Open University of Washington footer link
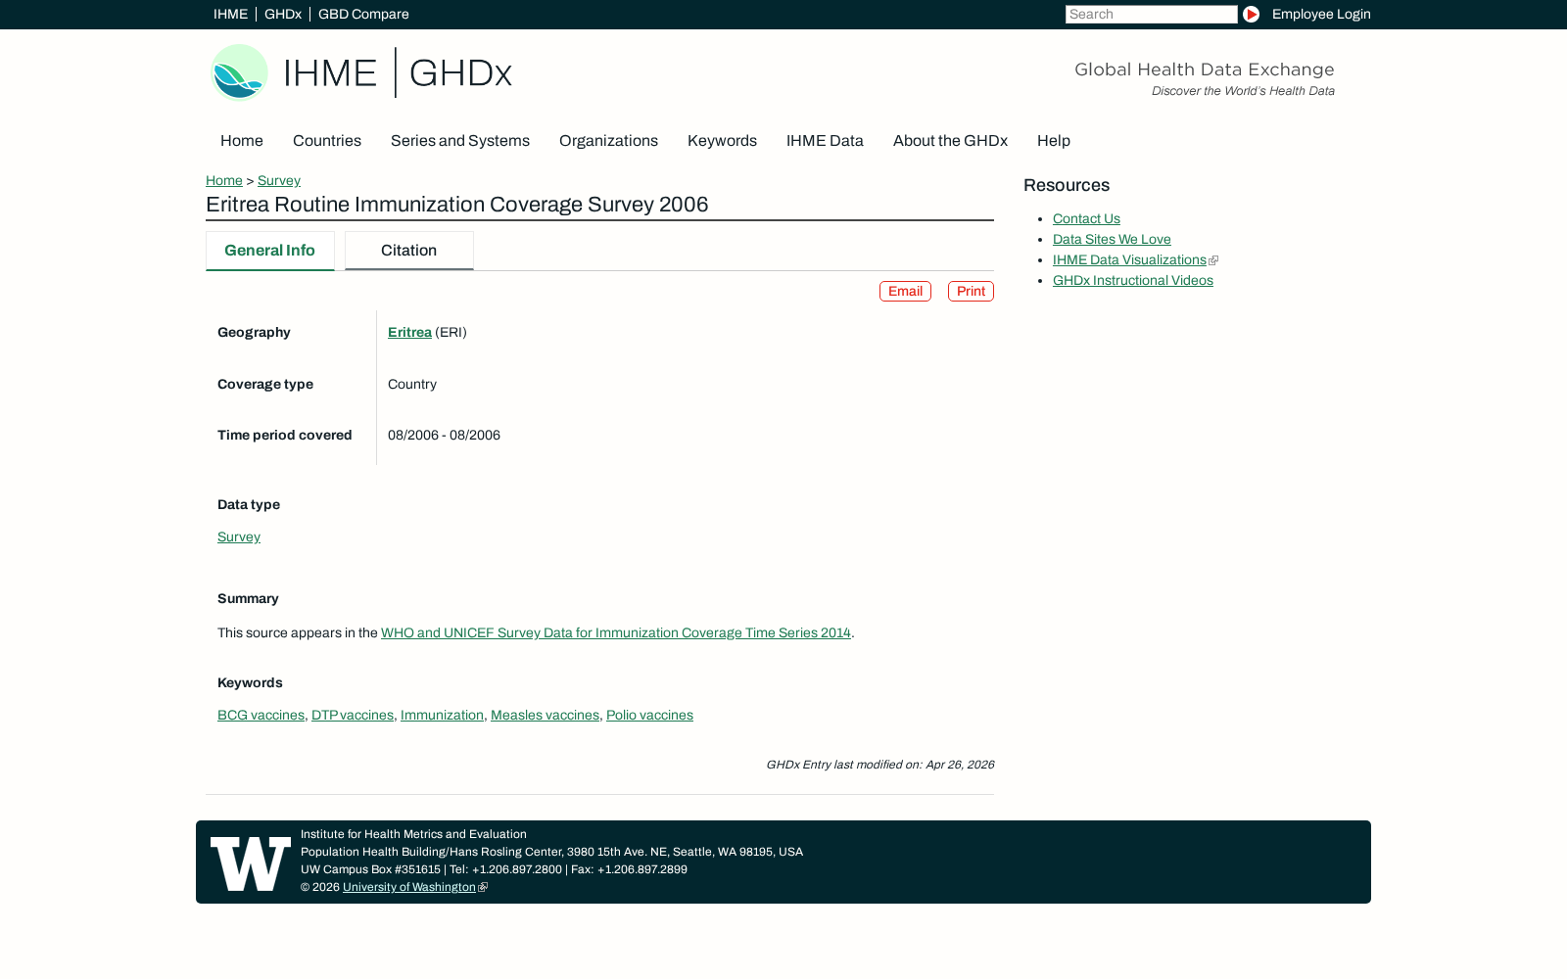The width and height of the screenshot is (1567, 979). [x=409, y=888]
